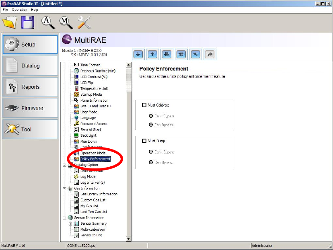Select Last Ten Gas List item

coord(94,211)
